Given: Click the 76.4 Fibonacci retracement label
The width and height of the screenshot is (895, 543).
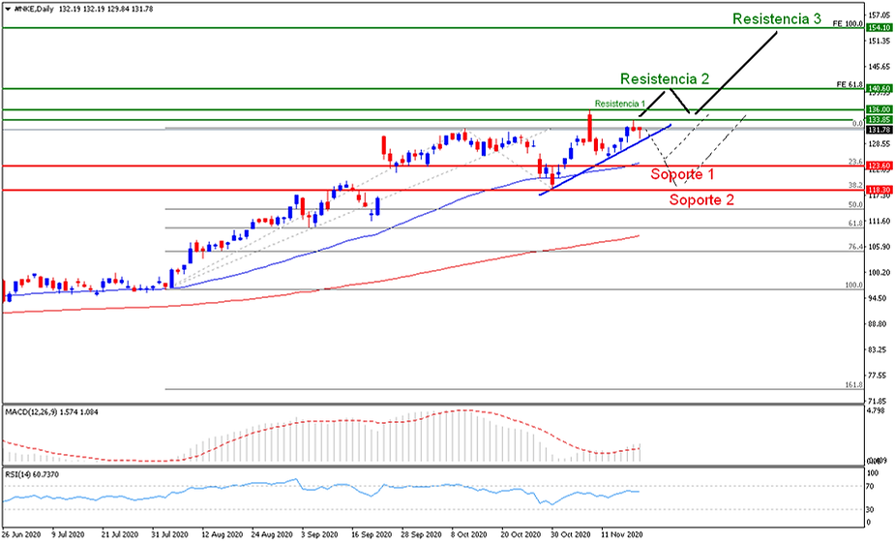Looking at the screenshot, I should click(855, 247).
